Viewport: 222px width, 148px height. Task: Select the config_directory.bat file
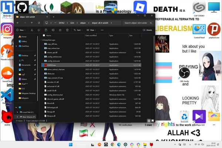pyautogui.click(x=91, y=95)
